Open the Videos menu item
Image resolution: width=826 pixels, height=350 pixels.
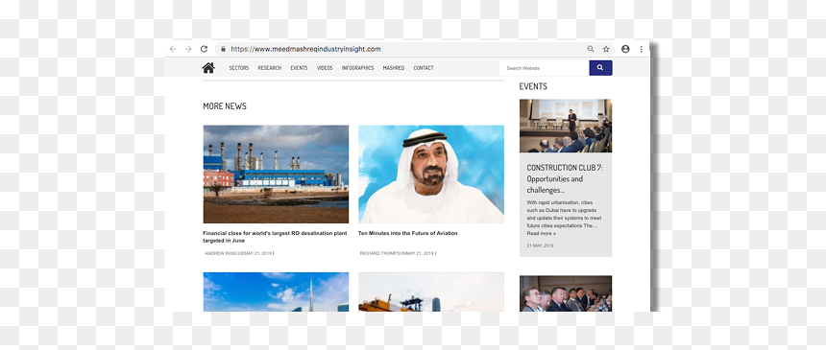coord(325,68)
